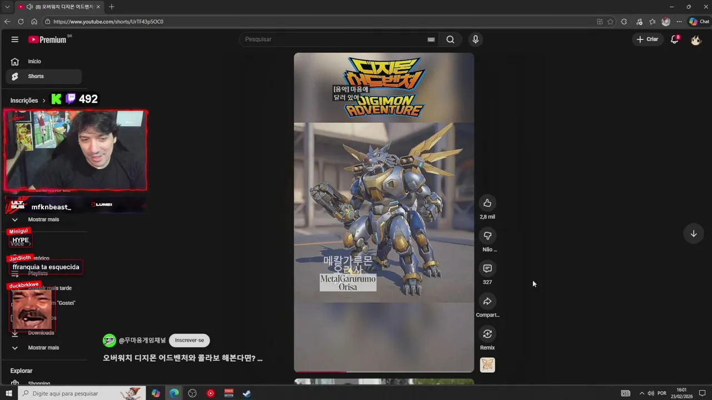Open Assistir mais tarde in the sidebar
This screenshot has height=400, width=712.
click(50, 288)
